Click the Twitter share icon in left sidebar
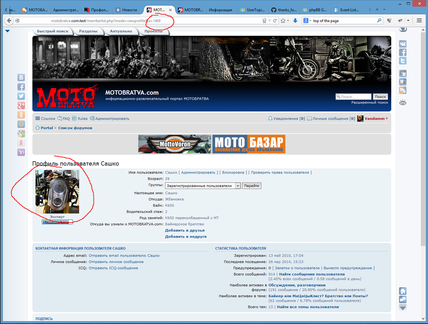This screenshot has width=428, height=324. point(21,96)
